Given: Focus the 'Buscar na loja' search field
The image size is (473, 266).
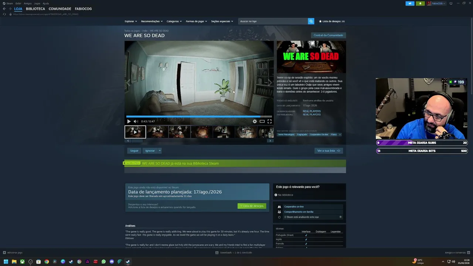Looking at the screenshot, I should point(273,21).
